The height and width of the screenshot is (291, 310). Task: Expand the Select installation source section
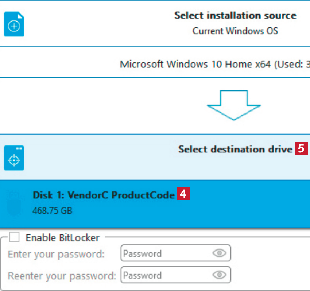(235, 15)
